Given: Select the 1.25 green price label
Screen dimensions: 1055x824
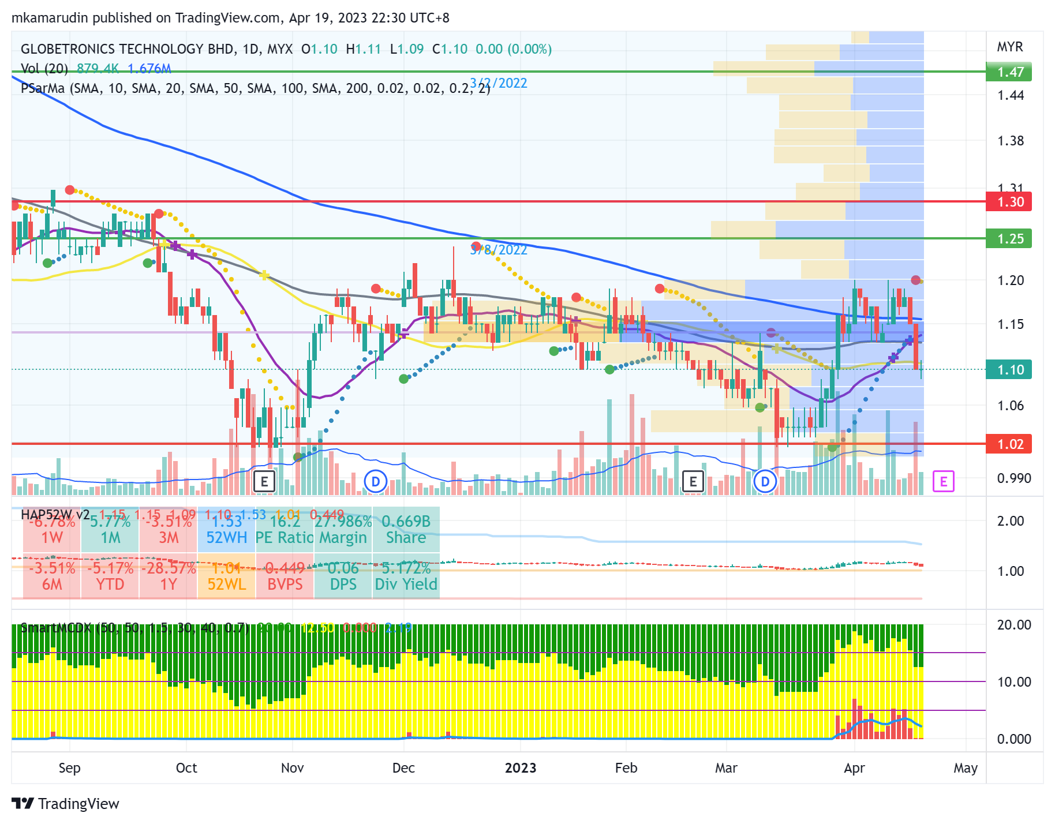Looking at the screenshot, I should [1009, 239].
